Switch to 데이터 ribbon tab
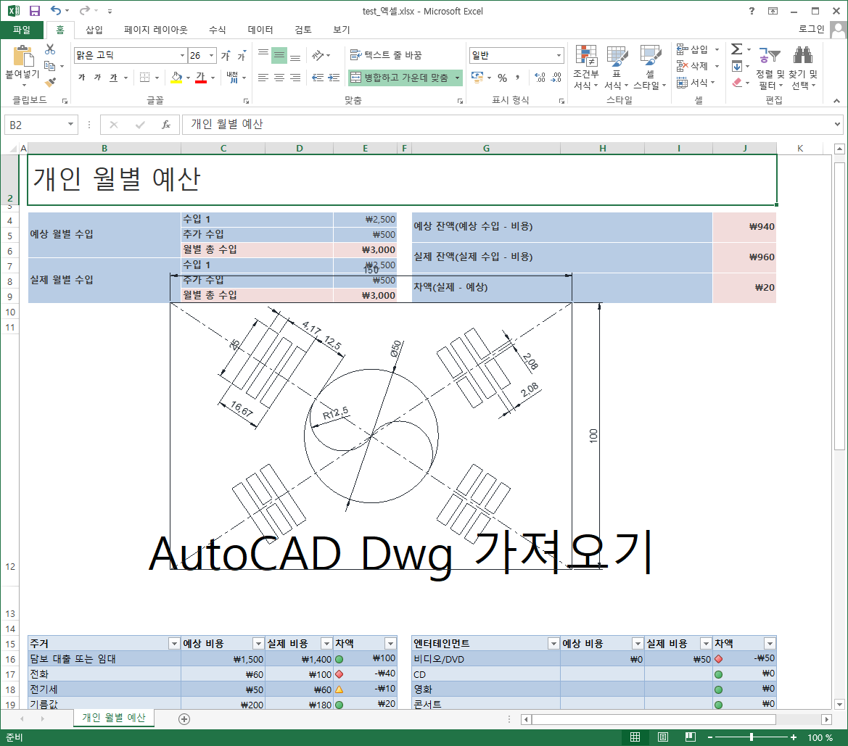 point(260,30)
